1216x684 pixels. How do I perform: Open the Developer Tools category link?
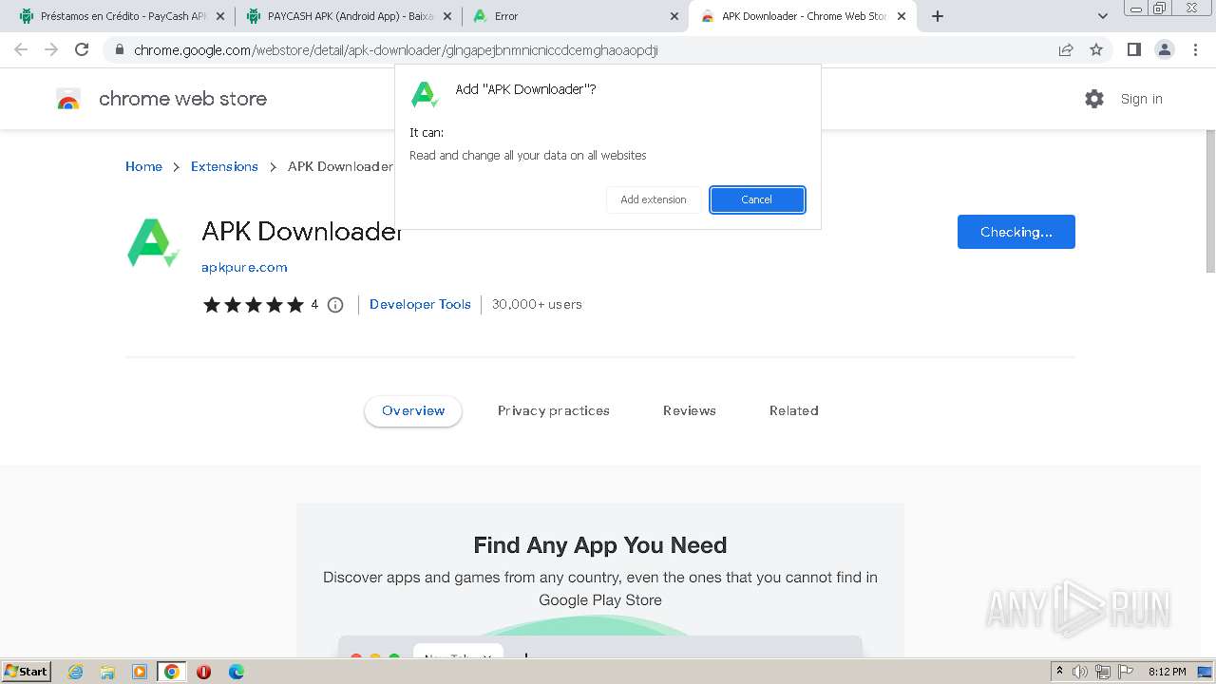tap(420, 304)
